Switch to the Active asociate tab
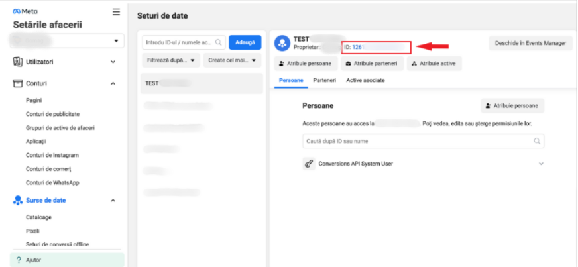Viewport: 578px width, 267px height. (365, 80)
